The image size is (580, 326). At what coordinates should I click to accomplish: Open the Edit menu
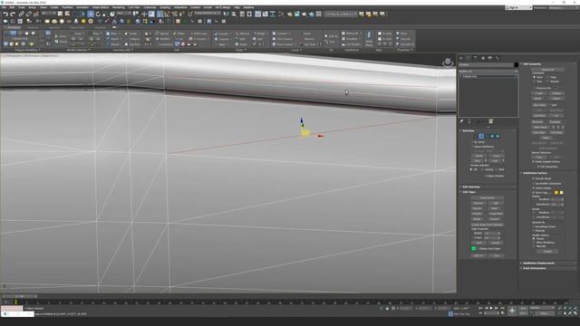coord(12,7)
